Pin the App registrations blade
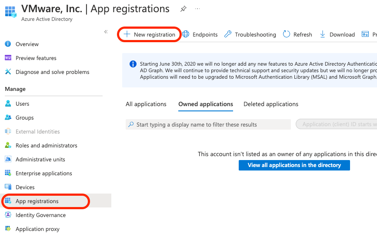Viewport: 377px width, 234px height. (x=183, y=9)
